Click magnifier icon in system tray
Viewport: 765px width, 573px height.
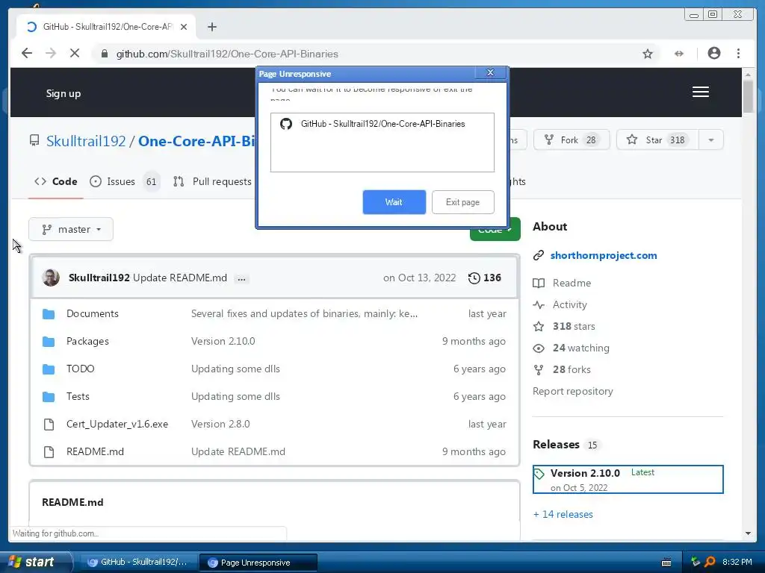[710, 563]
